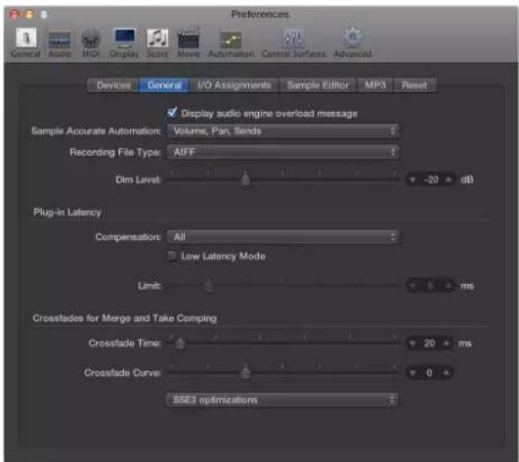Decrease the Crossfade Time ms value
Screen dimensions: 519x462
pos(413,344)
